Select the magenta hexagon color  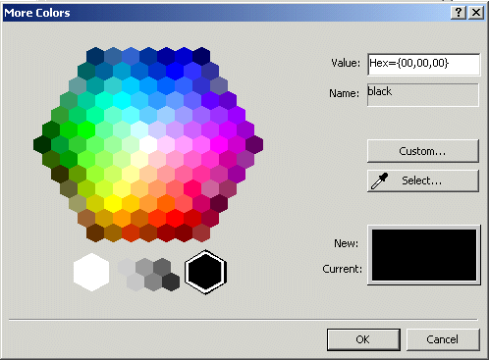coord(219,145)
